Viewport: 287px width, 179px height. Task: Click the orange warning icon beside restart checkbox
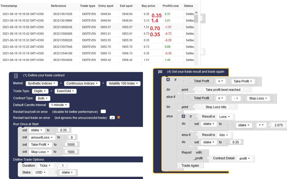[x=118, y=118]
